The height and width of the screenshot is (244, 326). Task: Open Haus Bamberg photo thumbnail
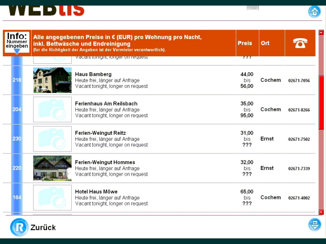click(x=52, y=80)
